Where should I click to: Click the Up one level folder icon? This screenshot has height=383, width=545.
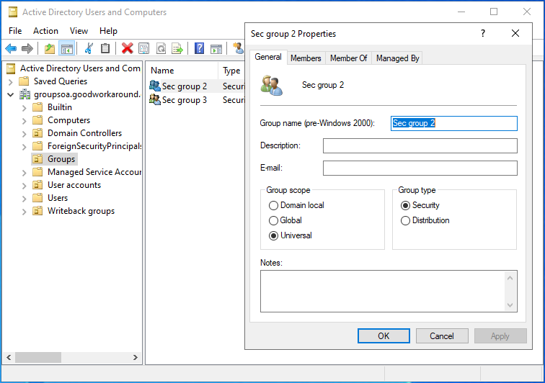click(x=49, y=48)
